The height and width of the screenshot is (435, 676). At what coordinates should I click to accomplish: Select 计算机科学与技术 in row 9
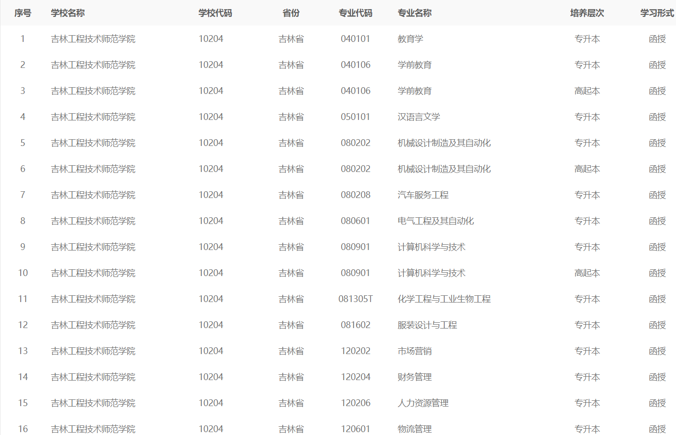431,247
